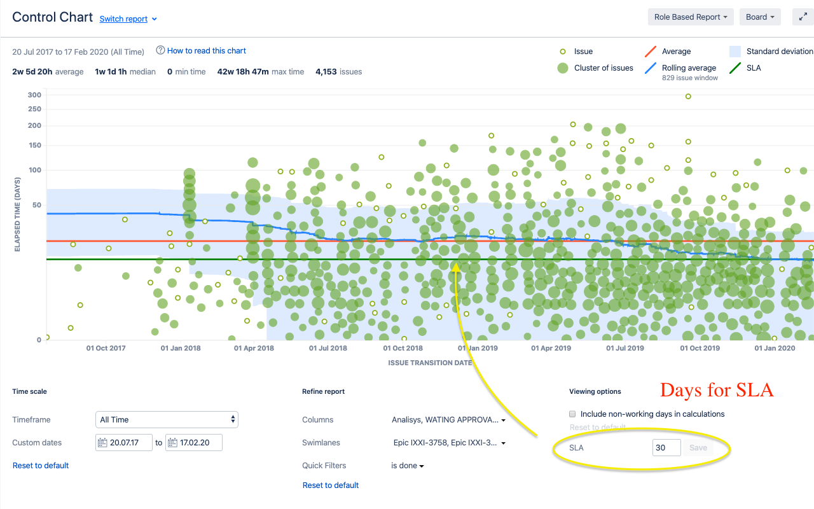Open the Role Based Report menu
The width and height of the screenshot is (814, 509).
click(691, 17)
